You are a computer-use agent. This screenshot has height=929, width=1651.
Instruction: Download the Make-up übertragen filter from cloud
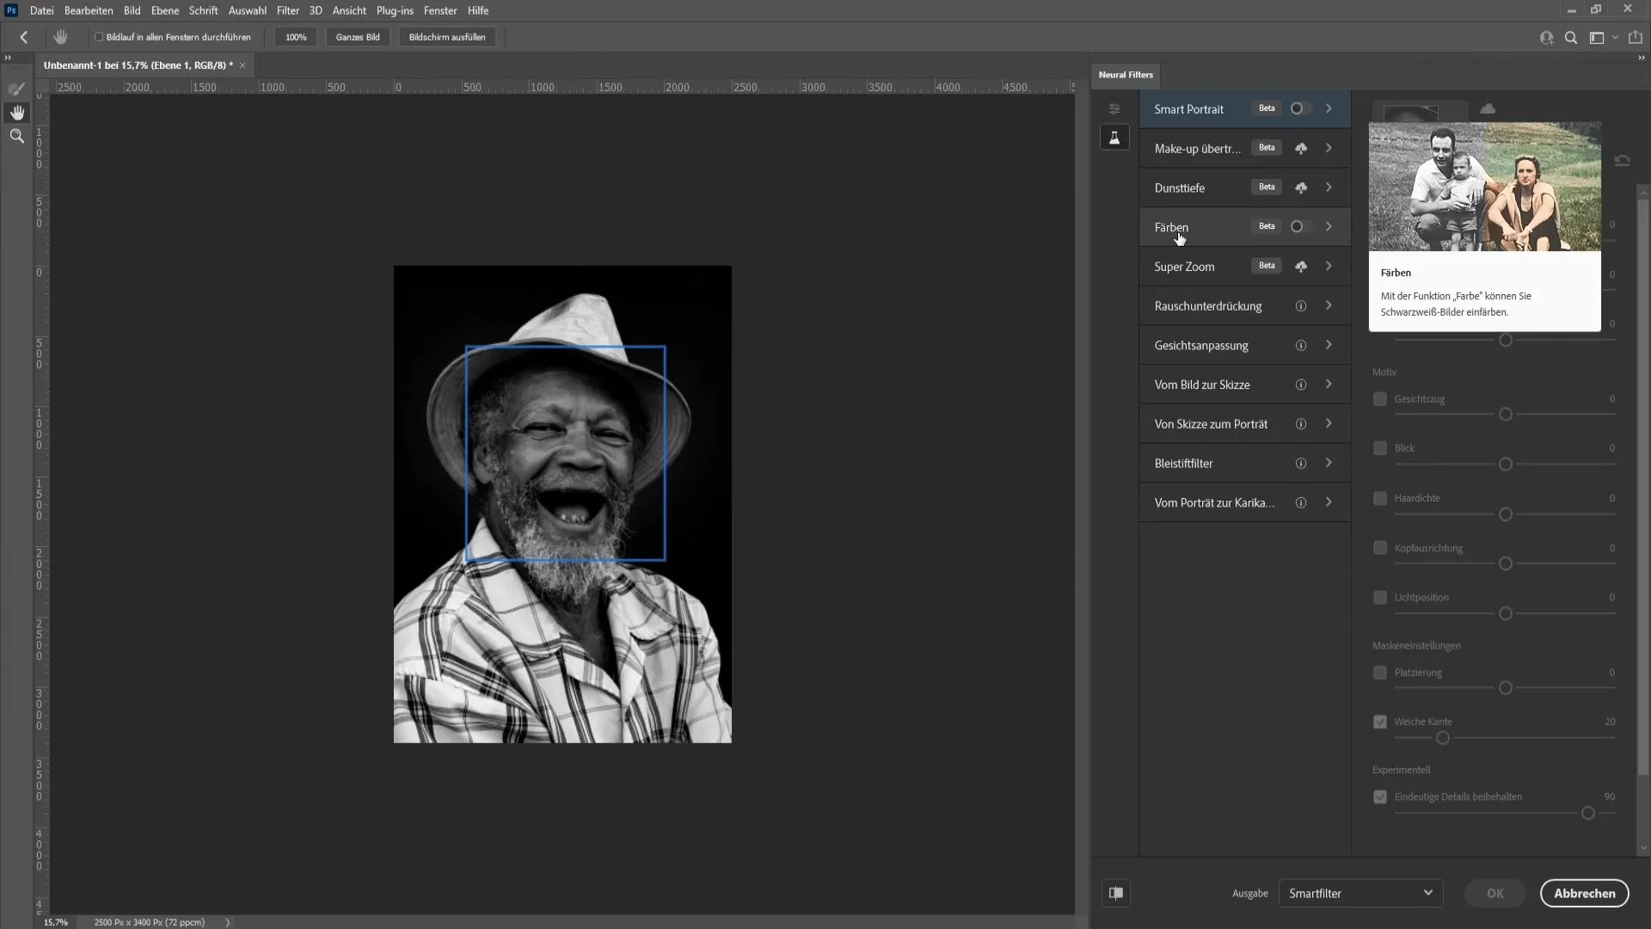coord(1301,149)
